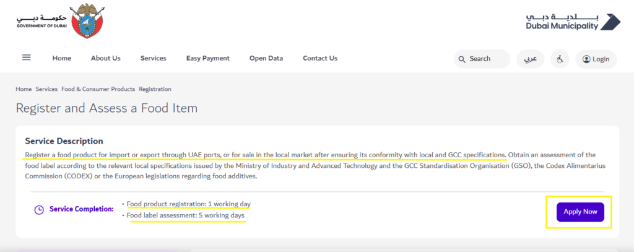The height and width of the screenshot is (252, 634).
Task: Click the Home breadcrumb link
Action: (24, 89)
